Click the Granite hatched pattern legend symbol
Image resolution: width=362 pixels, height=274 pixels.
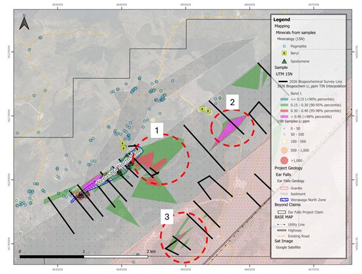click(x=283, y=189)
